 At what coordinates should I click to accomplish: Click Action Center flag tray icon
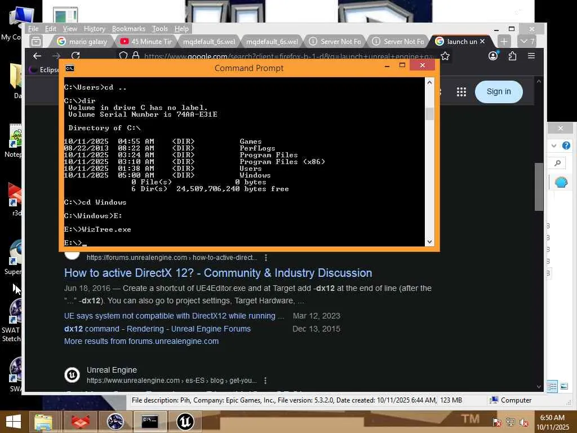point(497,422)
